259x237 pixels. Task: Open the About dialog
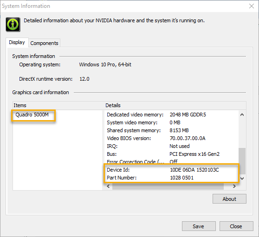coord(229,199)
